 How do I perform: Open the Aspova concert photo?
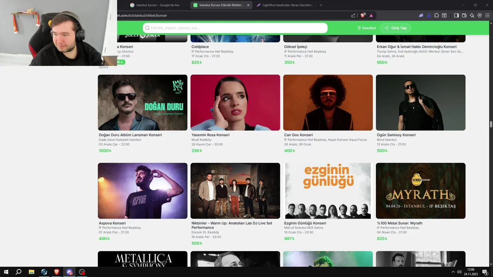coord(143,191)
